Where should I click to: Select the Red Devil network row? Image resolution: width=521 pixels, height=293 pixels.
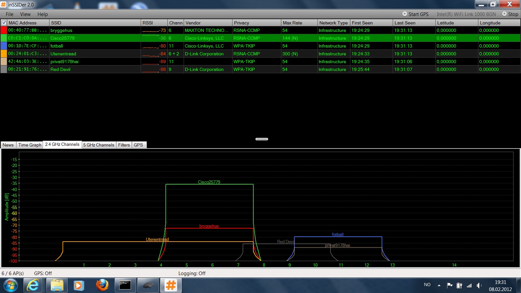pyautogui.click(x=260, y=69)
